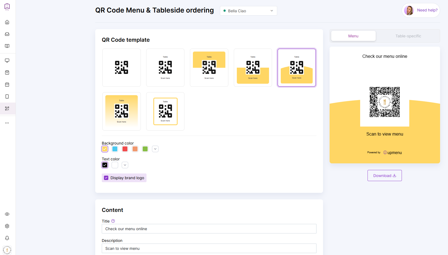Open the Bella Ciao restaurant dropdown
This screenshot has width=448, height=255.
[249, 11]
